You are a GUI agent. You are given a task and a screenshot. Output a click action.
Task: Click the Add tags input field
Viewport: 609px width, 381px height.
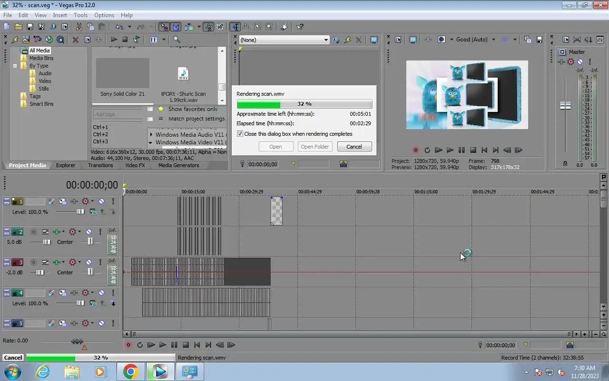[117, 114]
